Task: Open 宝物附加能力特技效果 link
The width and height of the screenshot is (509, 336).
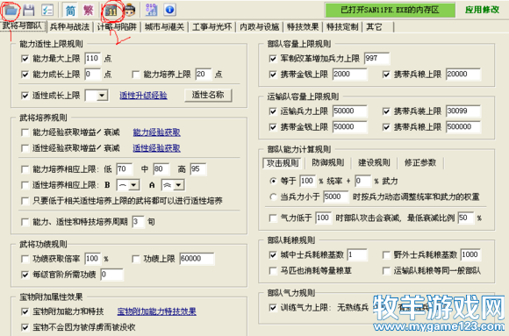Action: coord(156,311)
